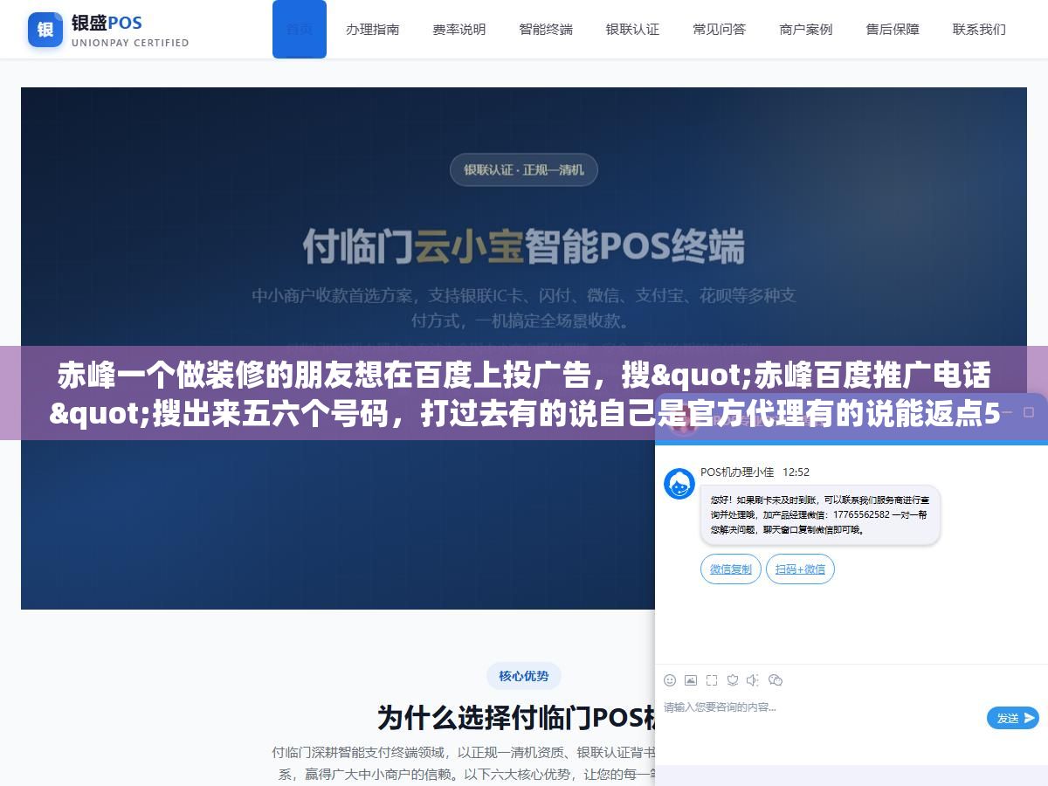Click the 付临门深耕智能支付终端领域 paragraph

[x=463, y=762]
